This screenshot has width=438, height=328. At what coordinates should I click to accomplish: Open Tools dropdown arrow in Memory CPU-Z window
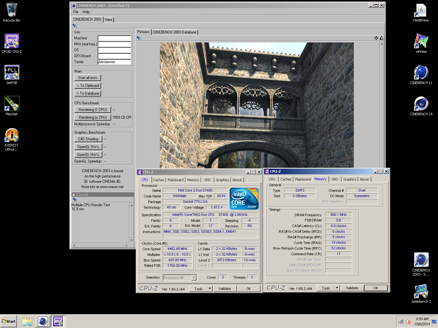point(337,288)
